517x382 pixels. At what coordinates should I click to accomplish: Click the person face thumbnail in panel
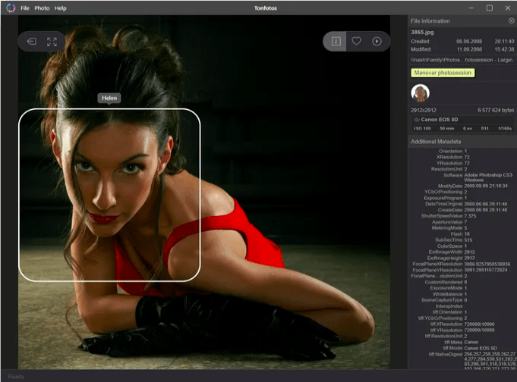pos(420,93)
